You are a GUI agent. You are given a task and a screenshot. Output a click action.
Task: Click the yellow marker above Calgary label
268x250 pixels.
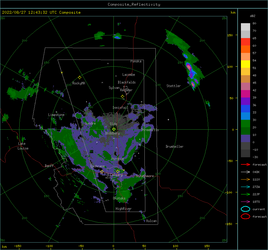[x=118, y=171]
